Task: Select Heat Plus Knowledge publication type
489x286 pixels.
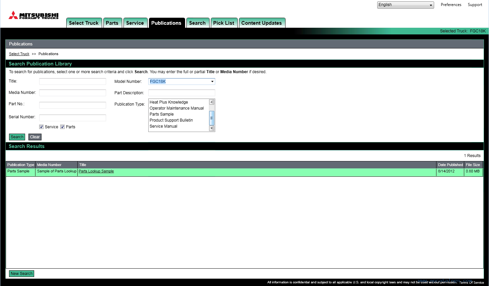Action: pos(169,102)
